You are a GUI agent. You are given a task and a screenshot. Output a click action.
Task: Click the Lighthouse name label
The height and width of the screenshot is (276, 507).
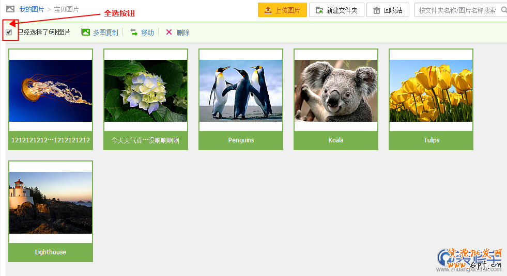pyautogui.click(x=51, y=252)
